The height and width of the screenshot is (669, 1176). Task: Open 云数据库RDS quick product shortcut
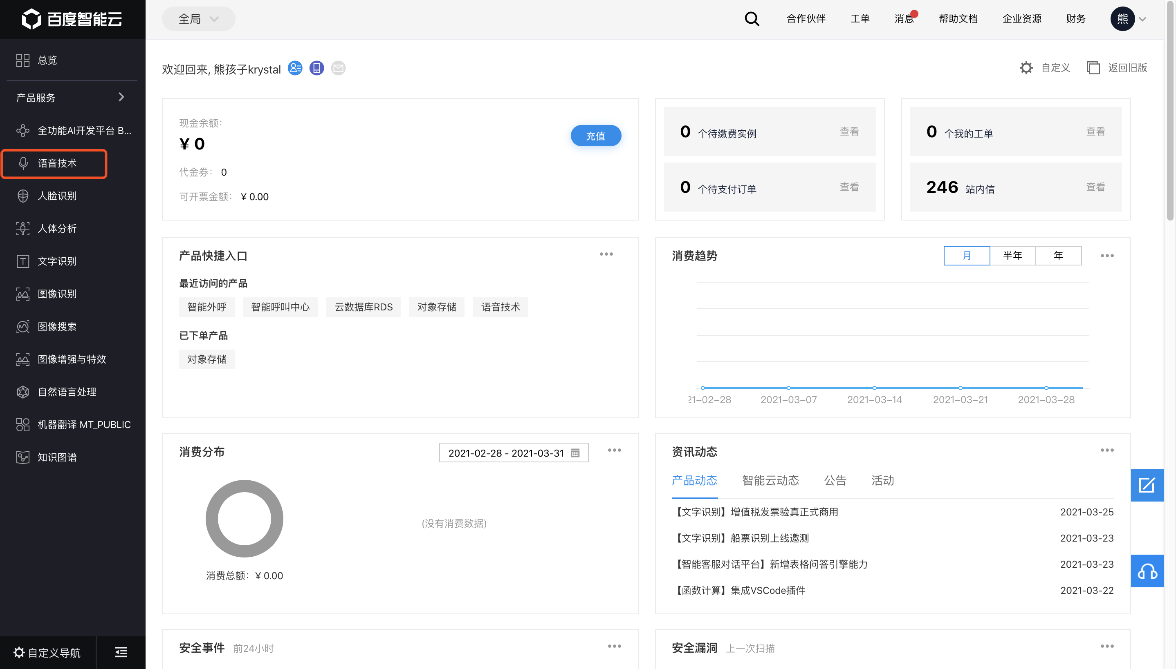coord(364,307)
